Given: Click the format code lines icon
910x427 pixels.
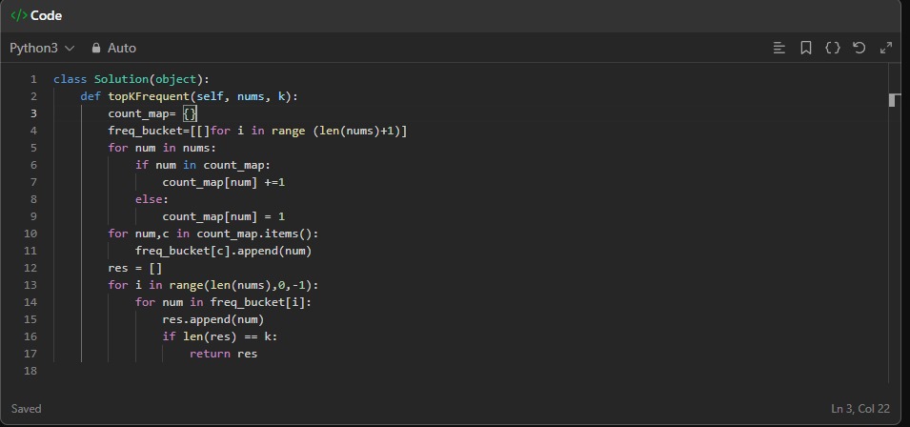Looking at the screenshot, I should pos(779,49).
